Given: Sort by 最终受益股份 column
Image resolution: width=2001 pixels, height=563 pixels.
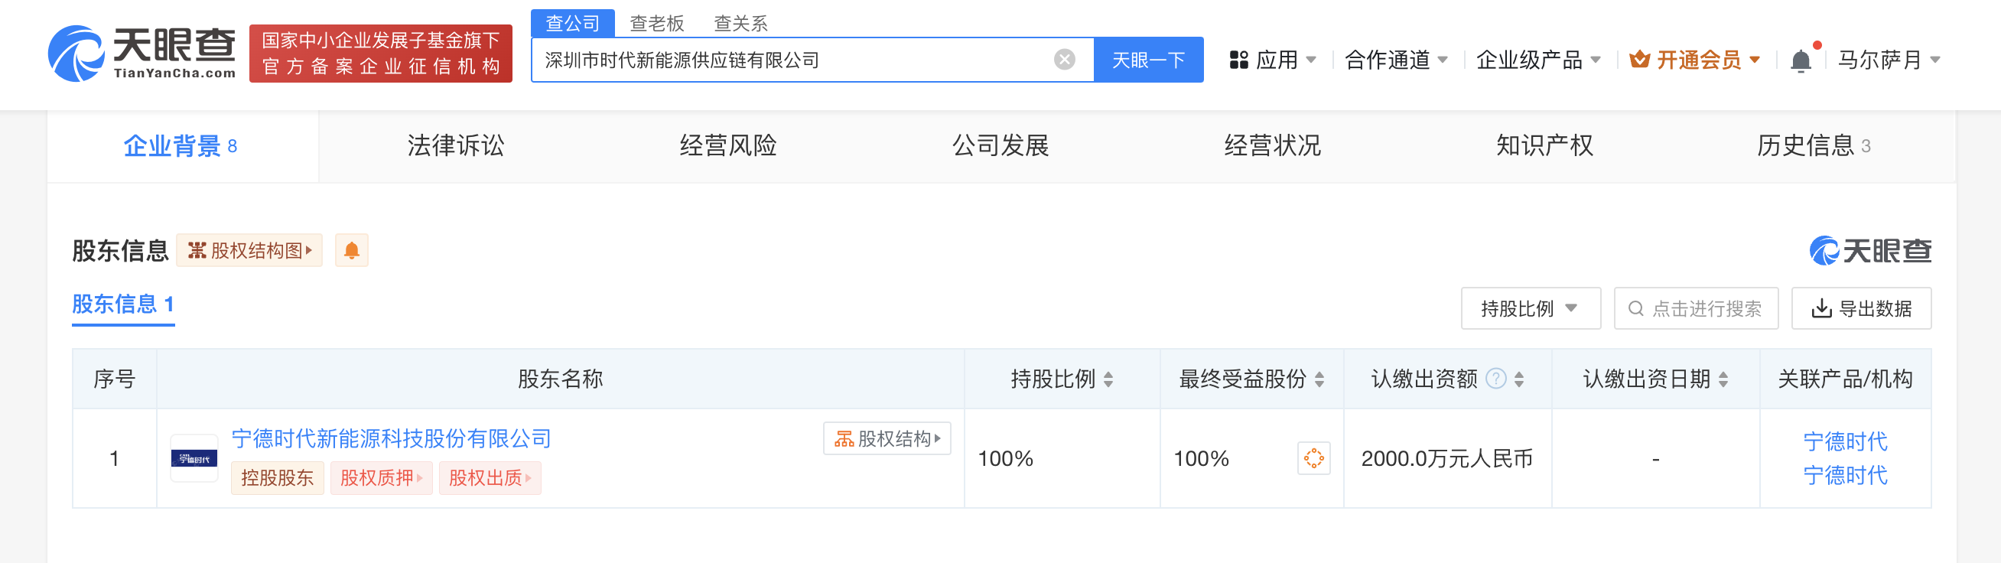Looking at the screenshot, I should coord(1319,379).
